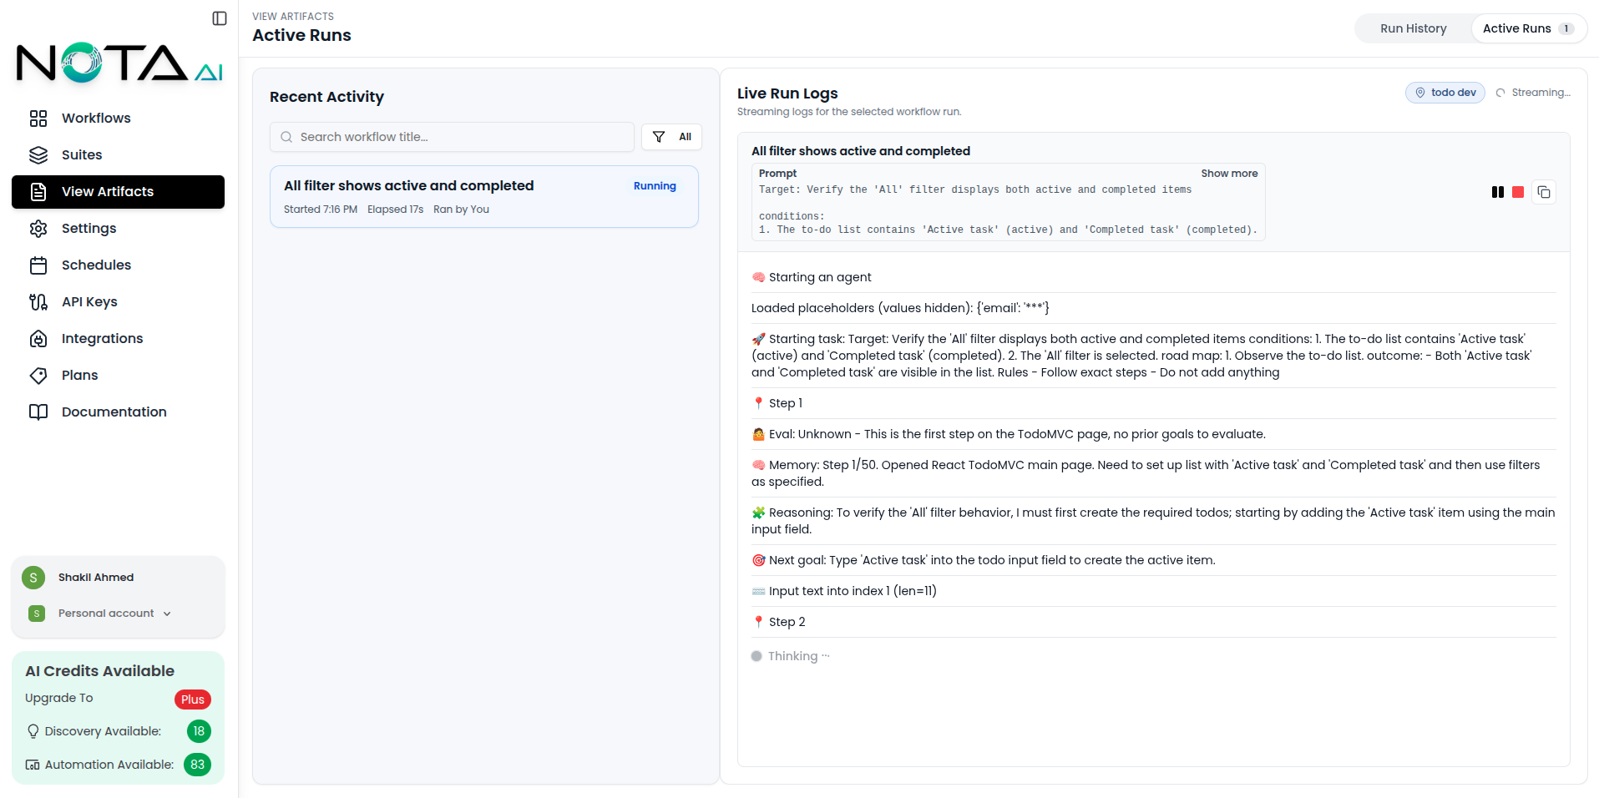Click the todo dev environment badge
This screenshot has height=798, width=1599.
(x=1445, y=93)
